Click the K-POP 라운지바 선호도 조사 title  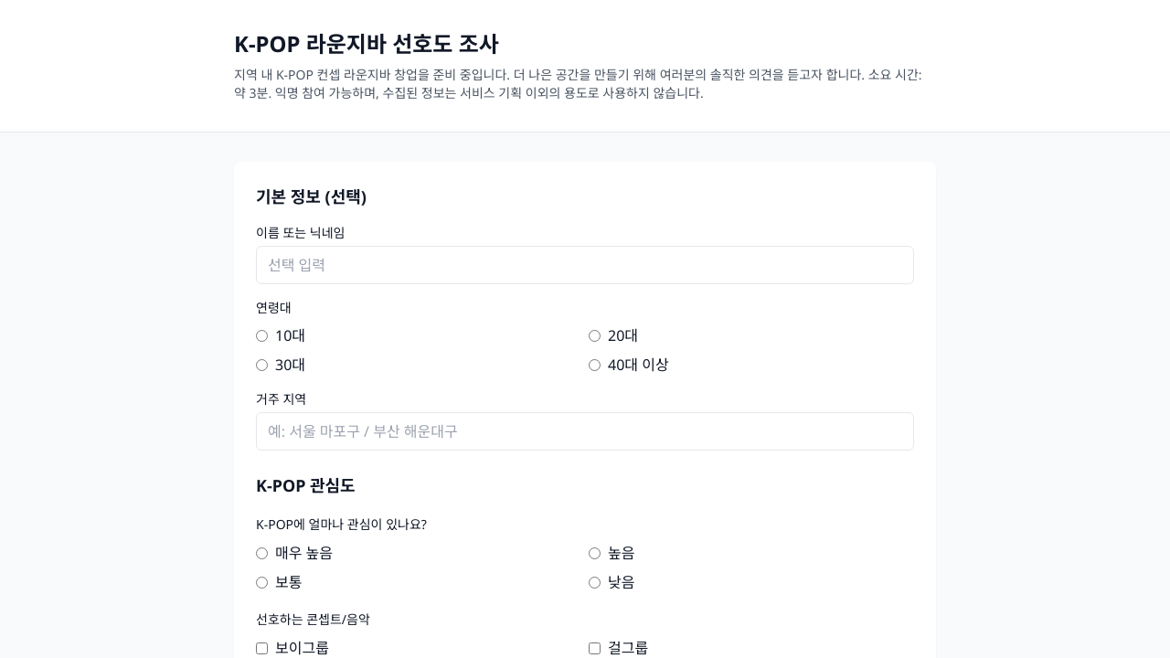[366, 44]
